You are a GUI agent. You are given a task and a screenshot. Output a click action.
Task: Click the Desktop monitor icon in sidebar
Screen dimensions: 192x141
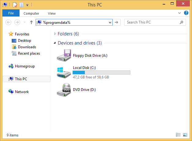[14, 41]
